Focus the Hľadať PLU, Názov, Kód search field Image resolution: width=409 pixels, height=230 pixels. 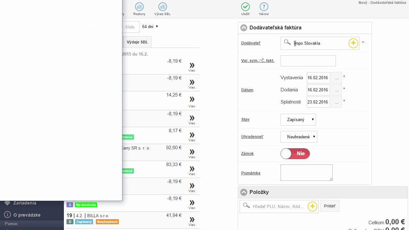tap(279, 206)
